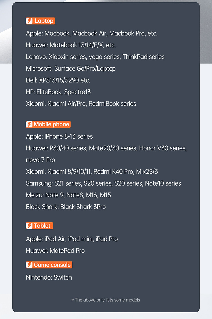Click the Apple iPhone 8-13 series line
Viewport: 212px width, 319px height.
59,136
